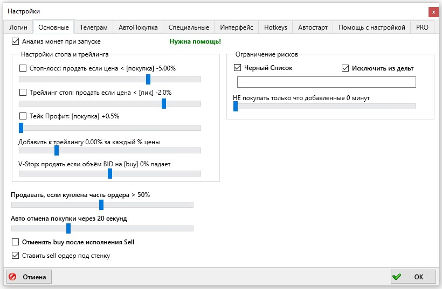442x289 pixels.
Task: Click the Авто отмена покупки slider handle
Action: click(68, 228)
